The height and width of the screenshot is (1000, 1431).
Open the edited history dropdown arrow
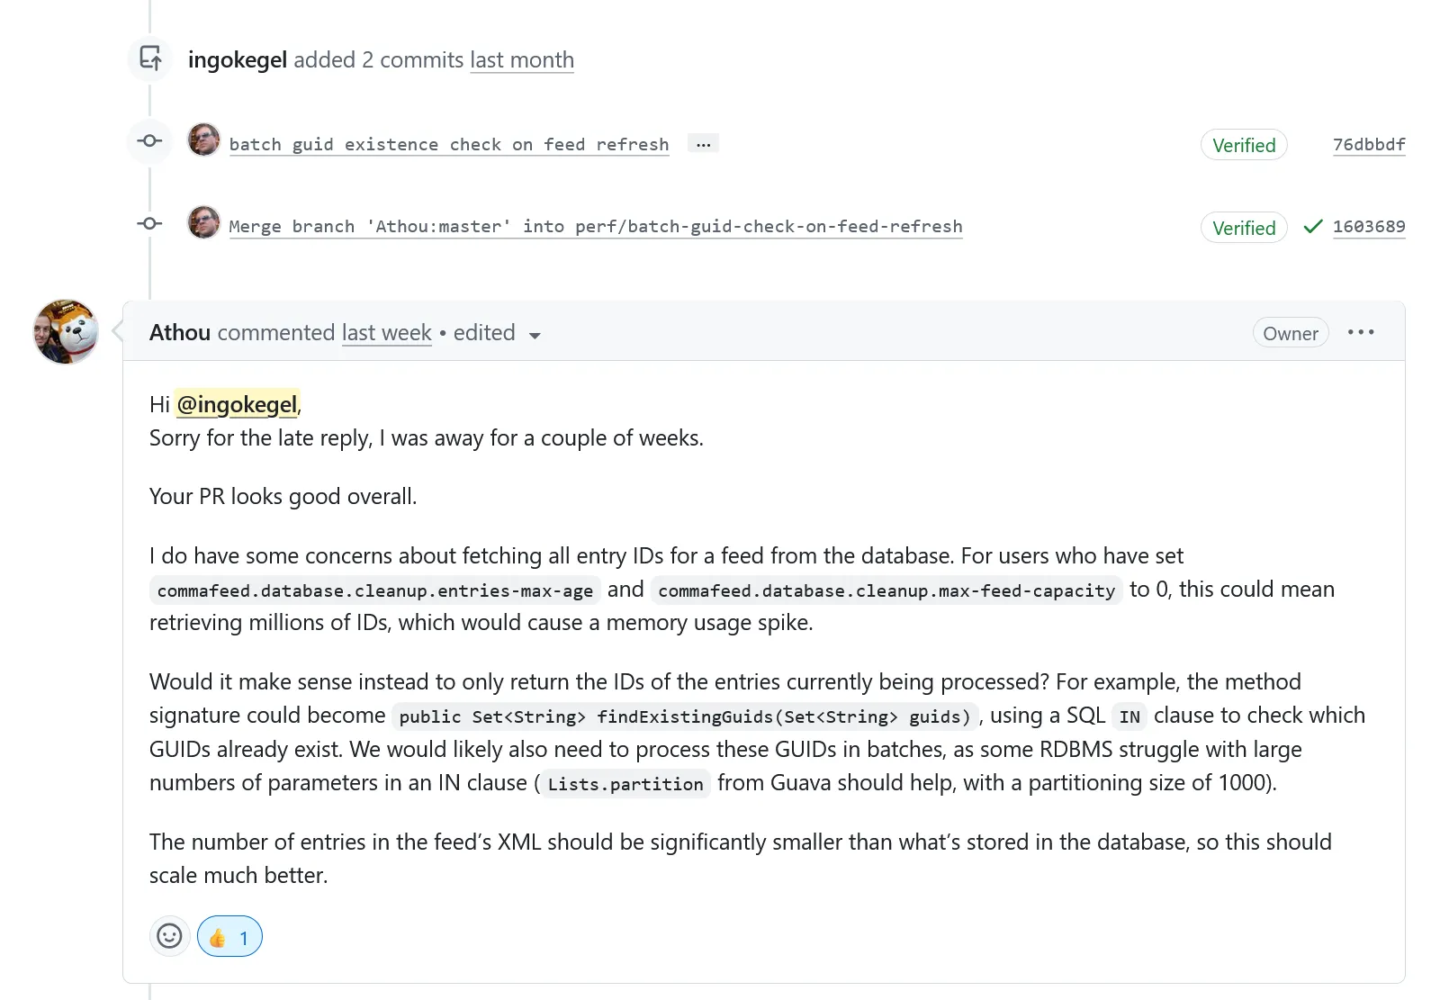(535, 336)
